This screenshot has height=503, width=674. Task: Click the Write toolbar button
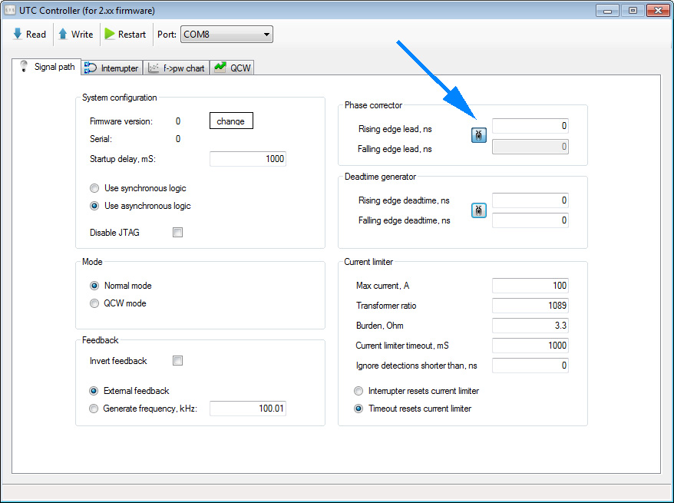pos(76,35)
